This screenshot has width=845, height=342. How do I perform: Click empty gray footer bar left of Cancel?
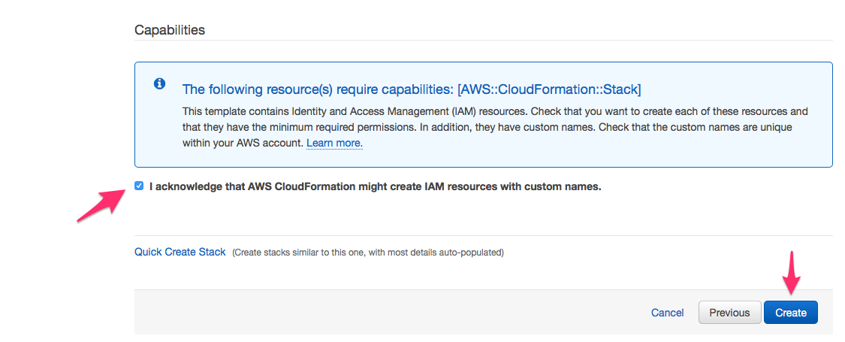tap(377, 312)
